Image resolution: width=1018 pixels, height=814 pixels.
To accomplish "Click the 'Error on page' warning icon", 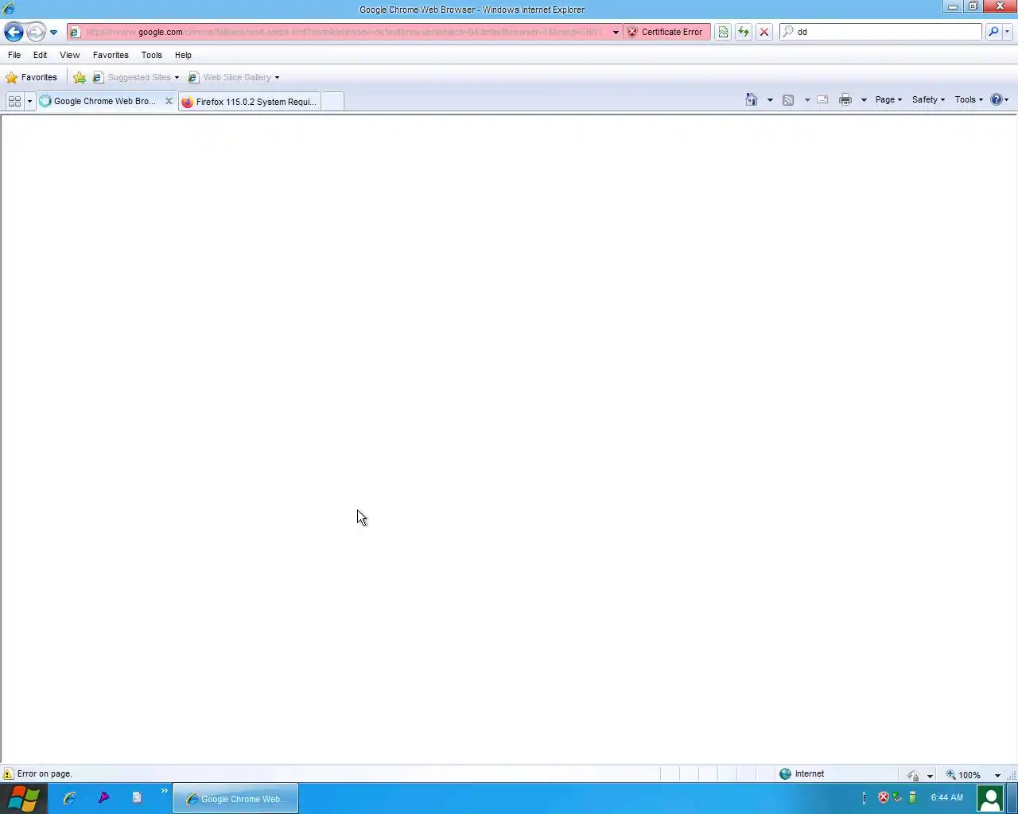I will coord(8,773).
